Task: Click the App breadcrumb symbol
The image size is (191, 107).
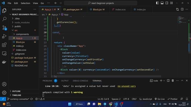Action: pyautogui.click(x=65, y=15)
